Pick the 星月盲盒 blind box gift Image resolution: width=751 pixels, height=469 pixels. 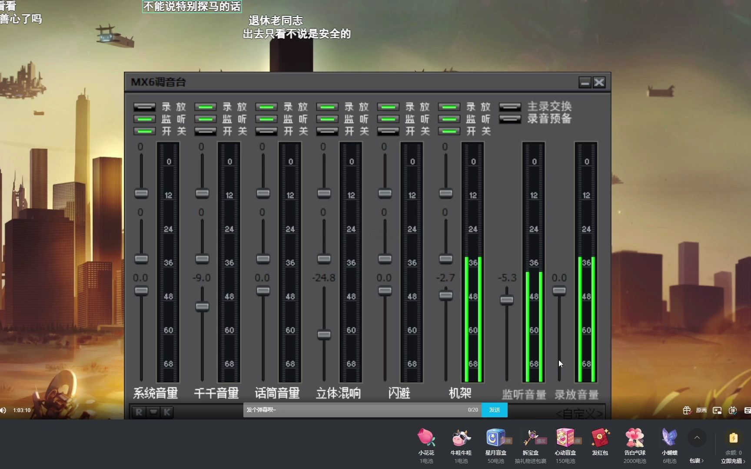[x=496, y=438]
